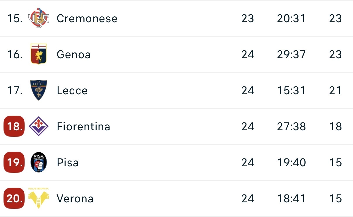The image size is (353, 217).
Task: Click the Fiorentina purple crest icon
Action: click(x=39, y=127)
